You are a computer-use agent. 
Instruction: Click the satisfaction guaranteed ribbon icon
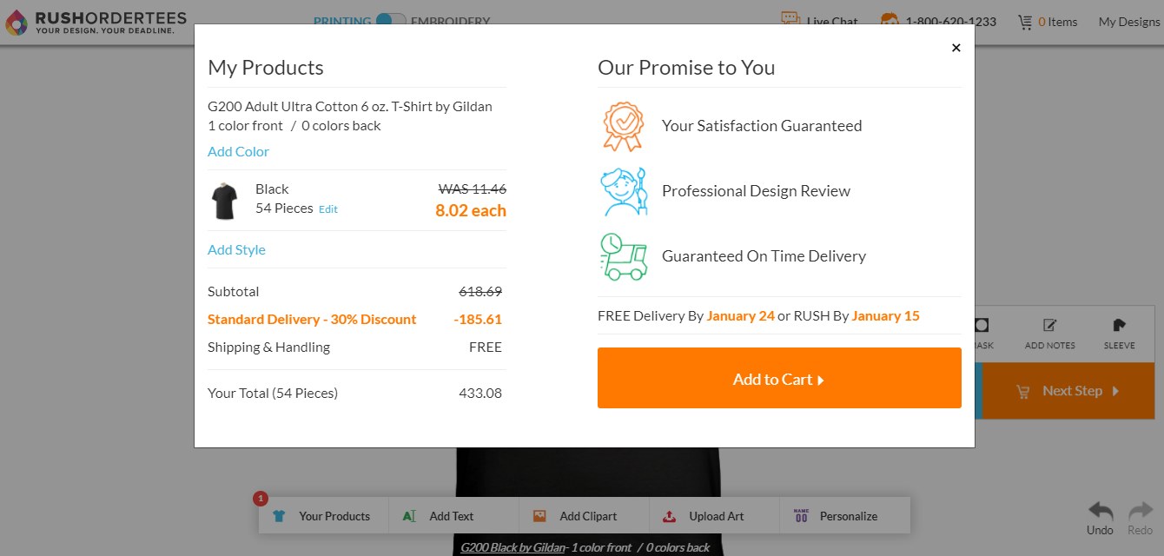click(623, 126)
